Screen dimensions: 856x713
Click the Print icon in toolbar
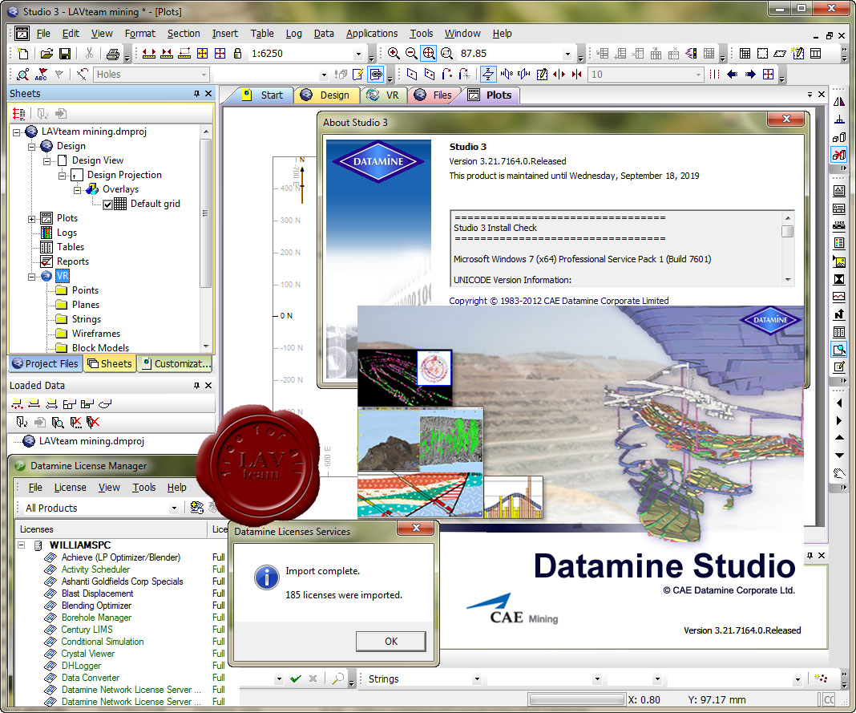(x=112, y=54)
